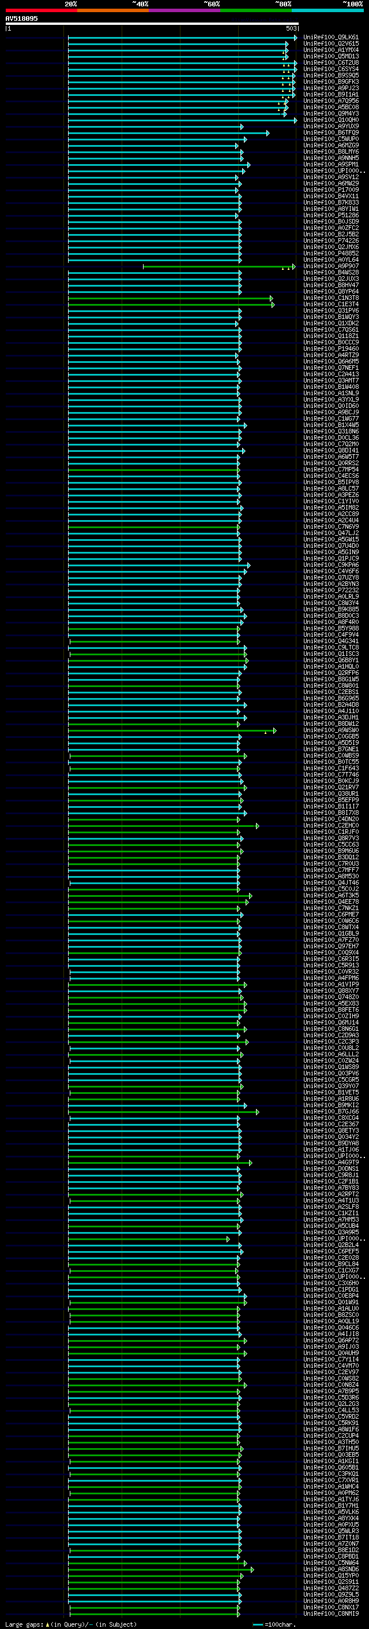Open hit UniRef100_Q2V615

pos(331,44)
